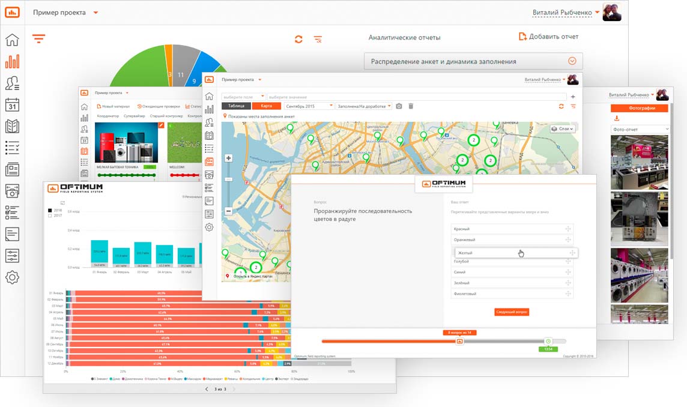Select the Фотографии tab in photos window
This screenshot has height=407, width=687.
(x=640, y=108)
